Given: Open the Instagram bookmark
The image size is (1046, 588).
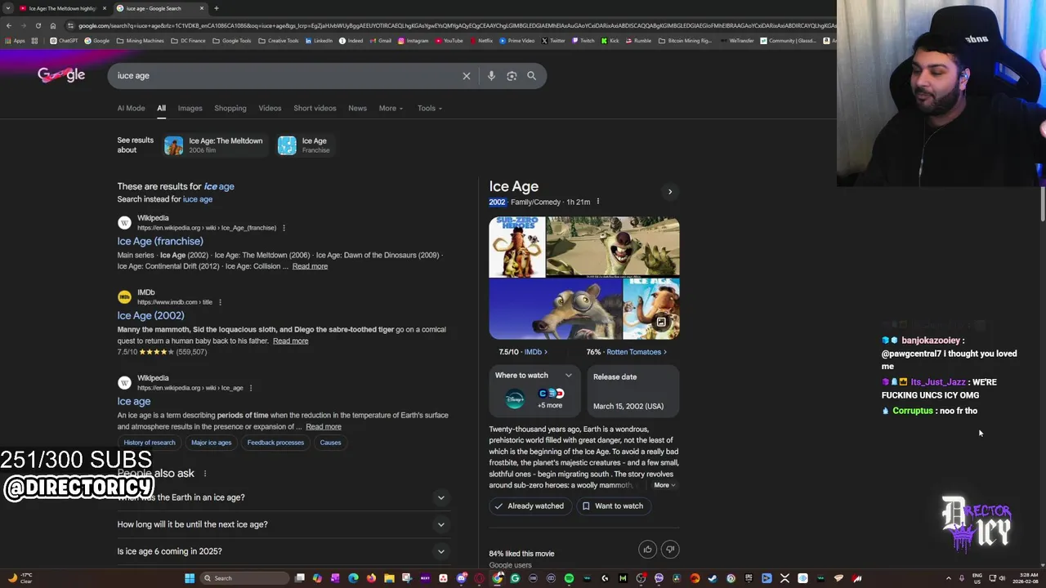Looking at the screenshot, I should [413, 41].
